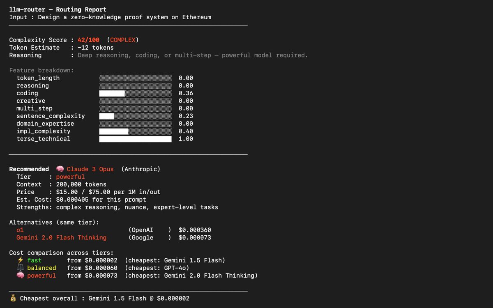
Task: Click the scales emoji before balanced
Action: click(x=20, y=268)
